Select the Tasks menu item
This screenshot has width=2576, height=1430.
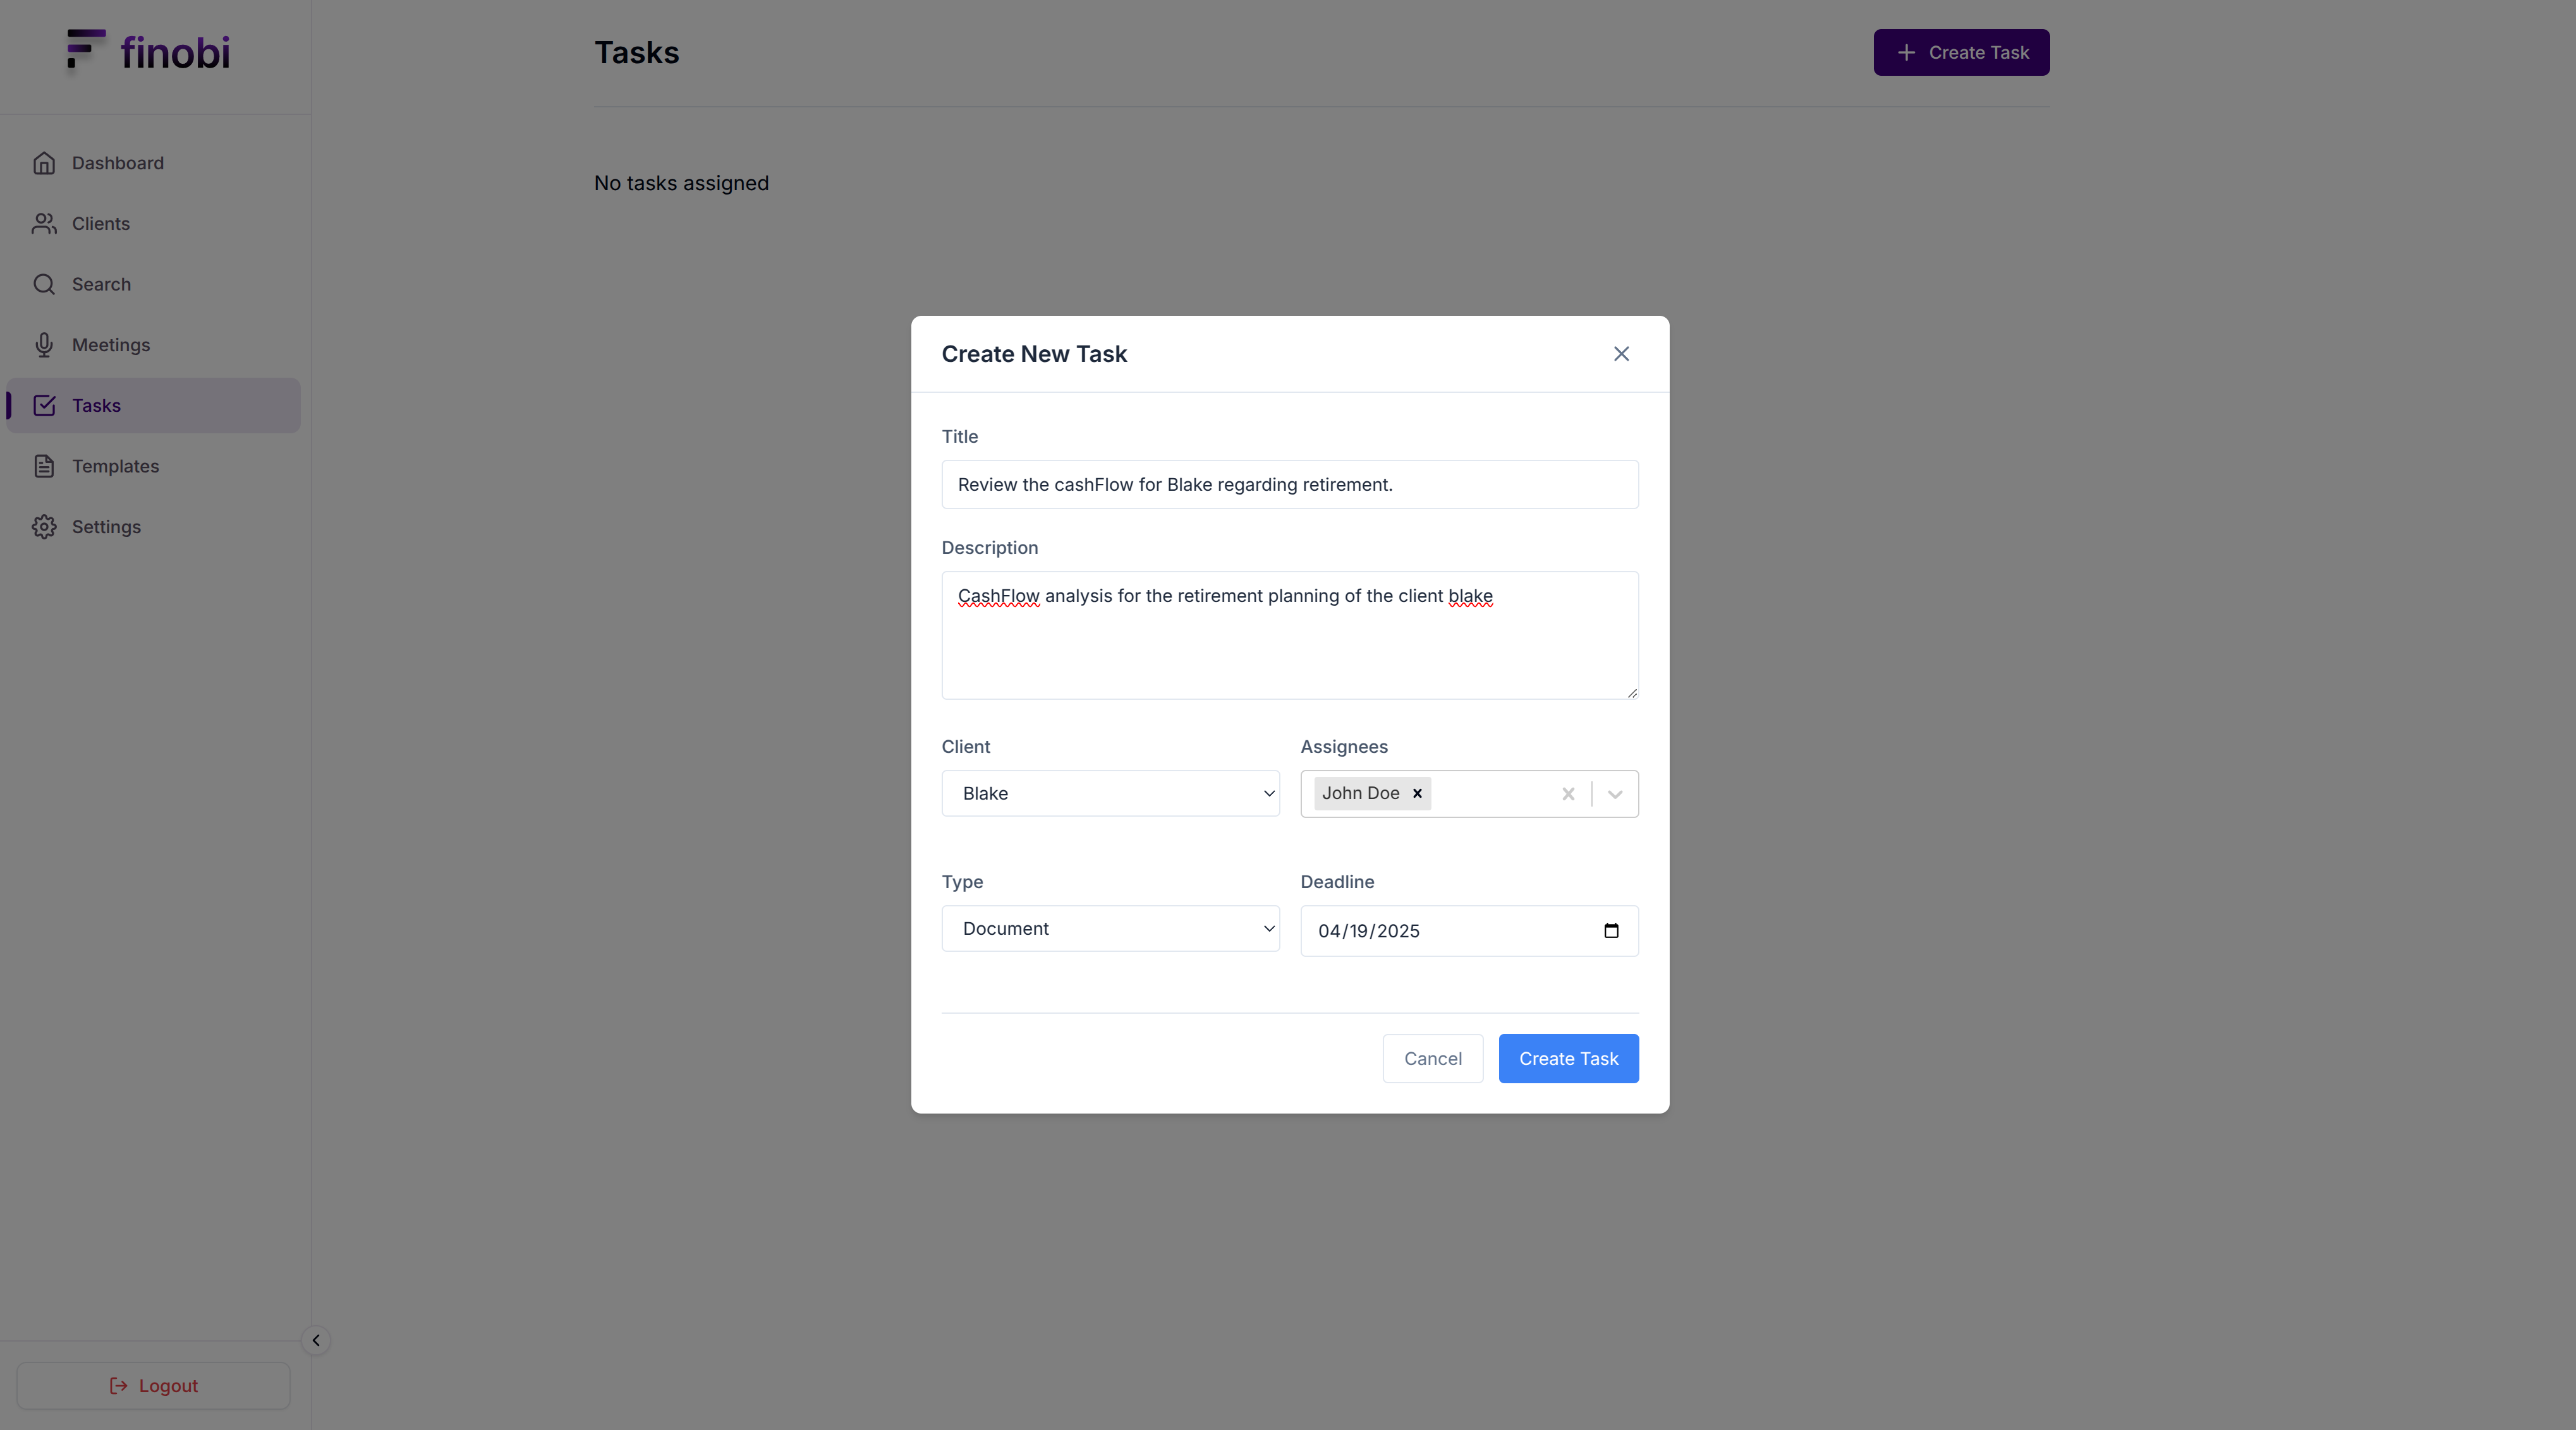[153, 406]
